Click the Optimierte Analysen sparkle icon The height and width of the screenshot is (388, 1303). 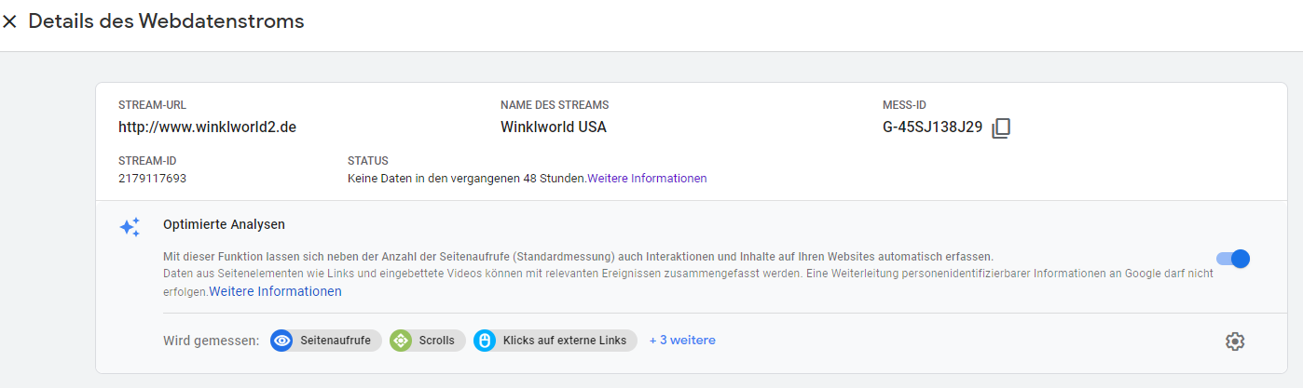click(130, 227)
